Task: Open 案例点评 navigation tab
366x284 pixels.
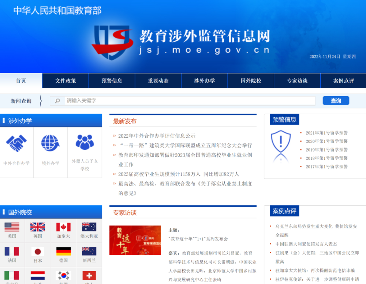Action: click(x=343, y=81)
